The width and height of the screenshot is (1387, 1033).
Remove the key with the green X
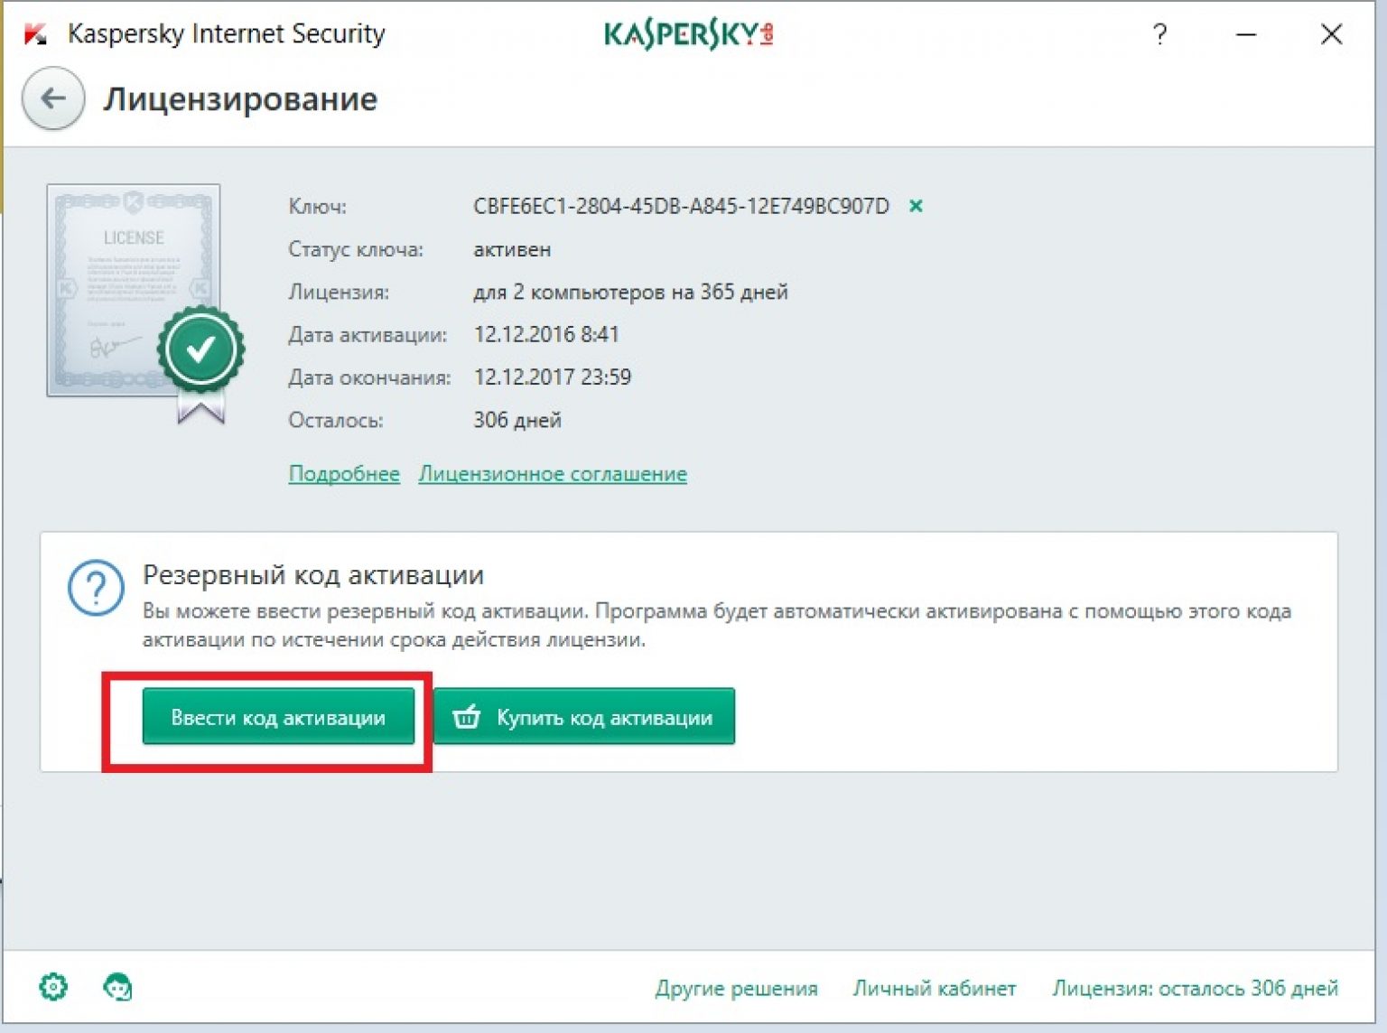coord(916,206)
